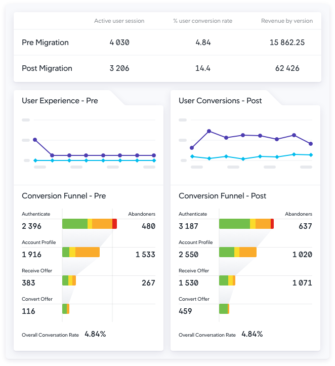Screen dimensions: 335x366
Task: Select the Revenue by version column header
Action: pyautogui.click(x=286, y=21)
